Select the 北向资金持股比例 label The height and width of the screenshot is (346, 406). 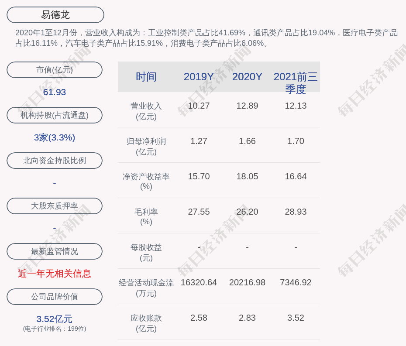(x=55, y=161)
